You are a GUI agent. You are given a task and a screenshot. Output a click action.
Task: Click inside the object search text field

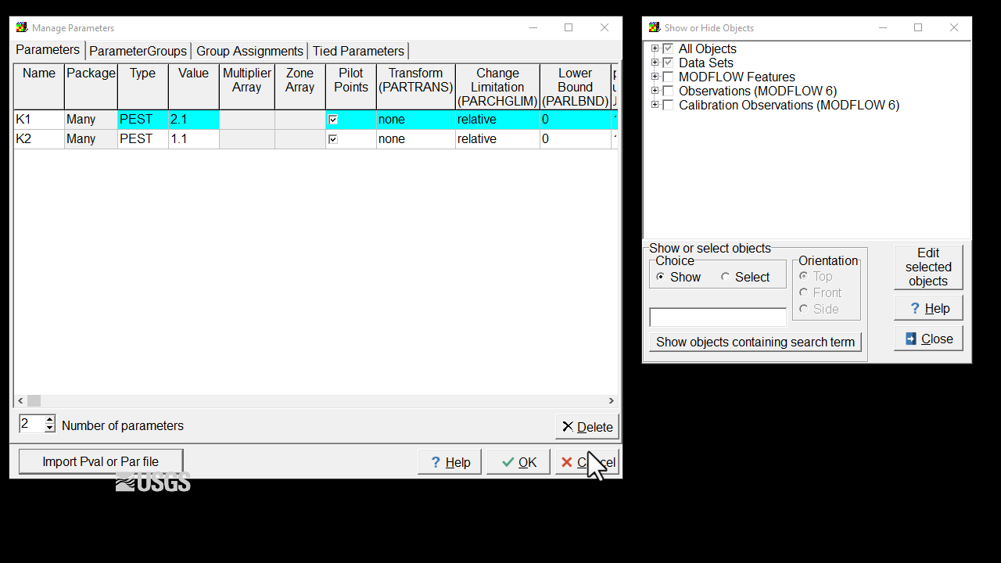tap(716, 317)
